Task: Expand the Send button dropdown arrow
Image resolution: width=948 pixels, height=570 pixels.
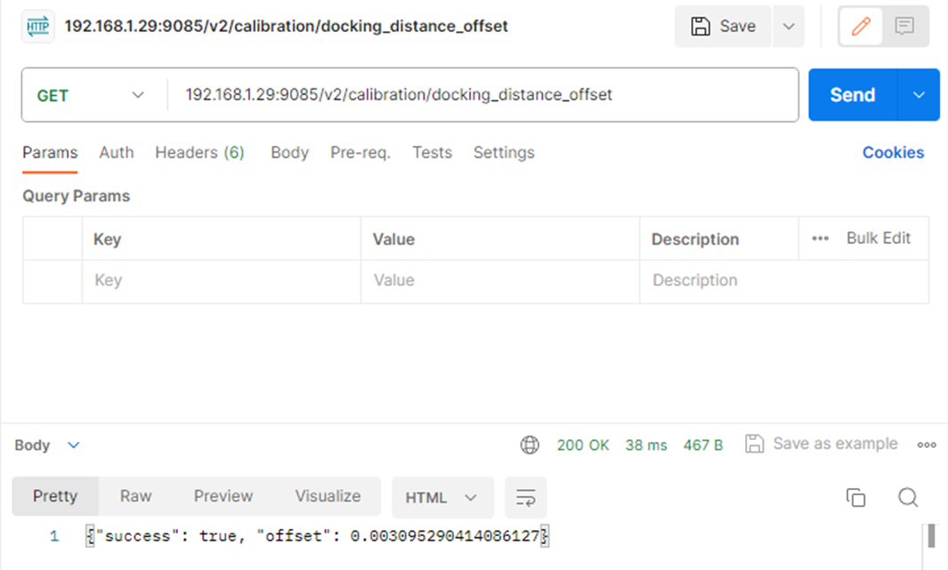Action: [x=920, y=95]
